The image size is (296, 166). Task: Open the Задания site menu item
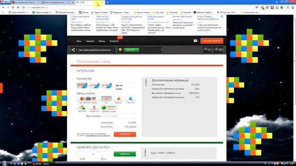(90, 41)
